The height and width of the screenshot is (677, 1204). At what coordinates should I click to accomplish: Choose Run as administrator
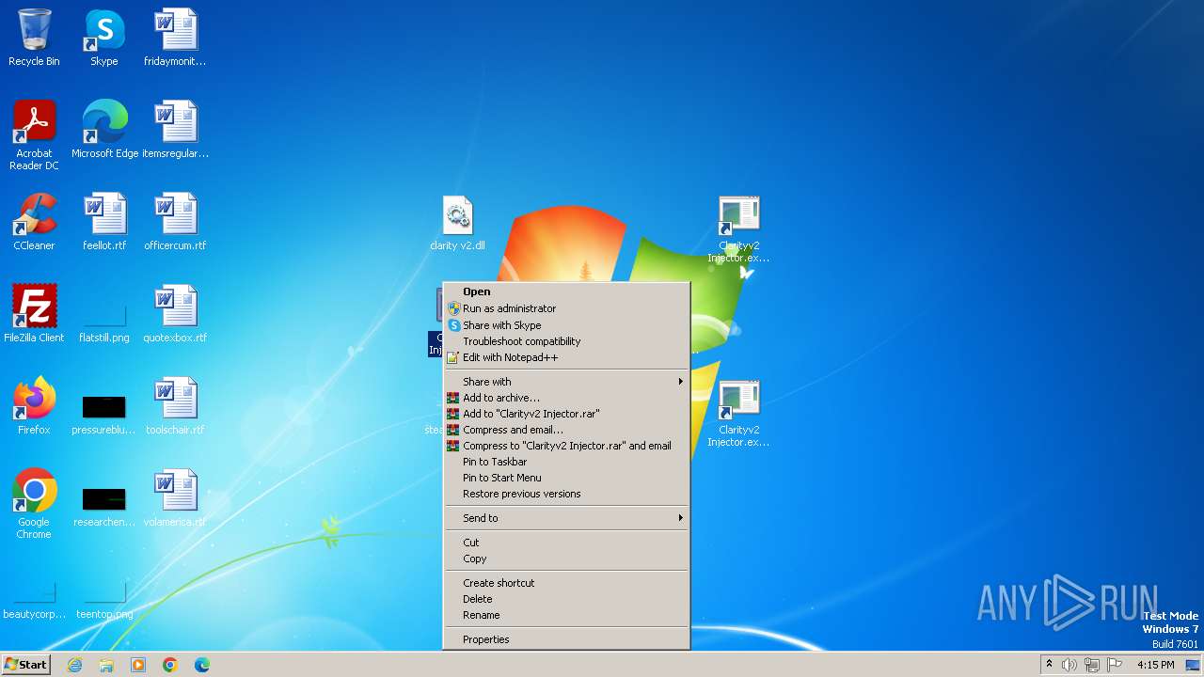pyautogui.click(x=566, y=308)
